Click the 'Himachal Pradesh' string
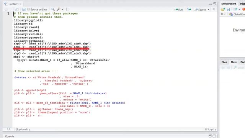The height and width of the screenshot is (138, 245). pos(58,80)
